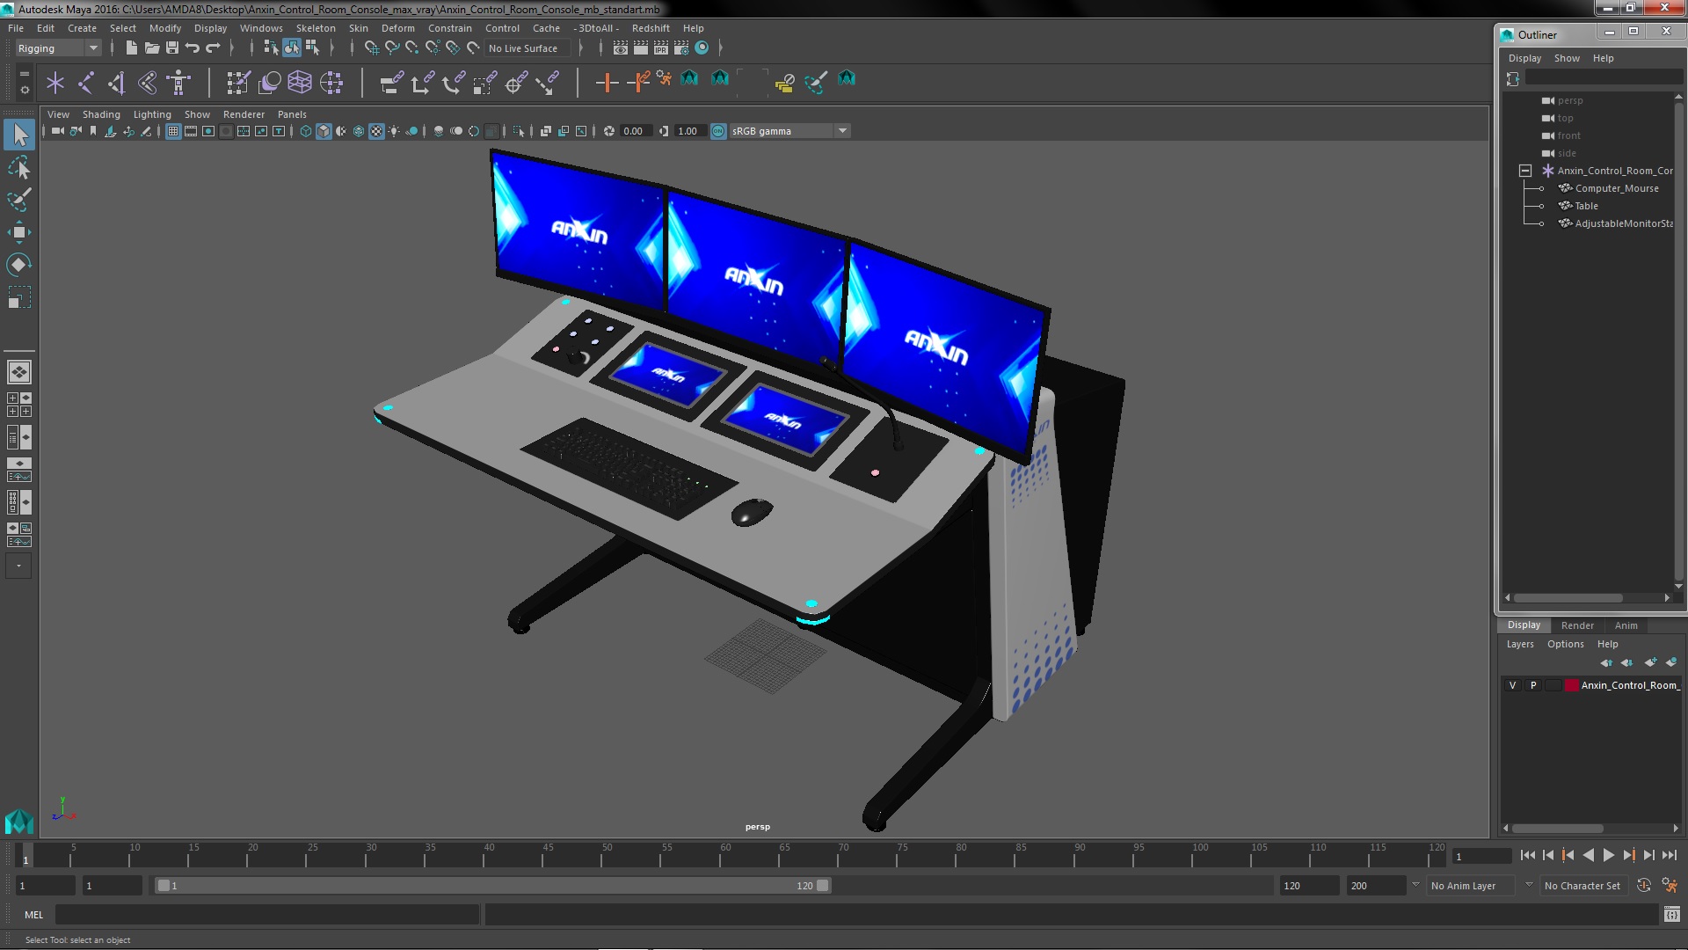Start an IPR render from the toolbar
Viewport: 1688px width, 950px height.
(x=661, y=47)
